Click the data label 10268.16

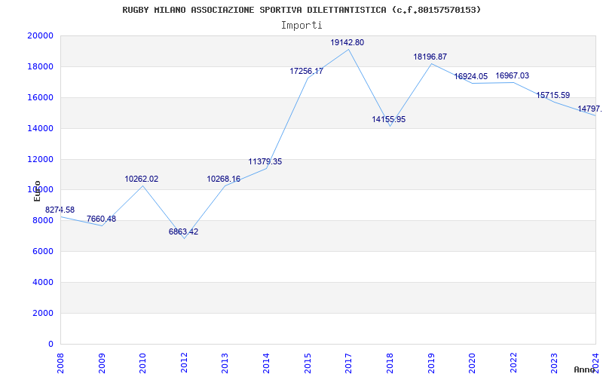click(x=223, y=179)
